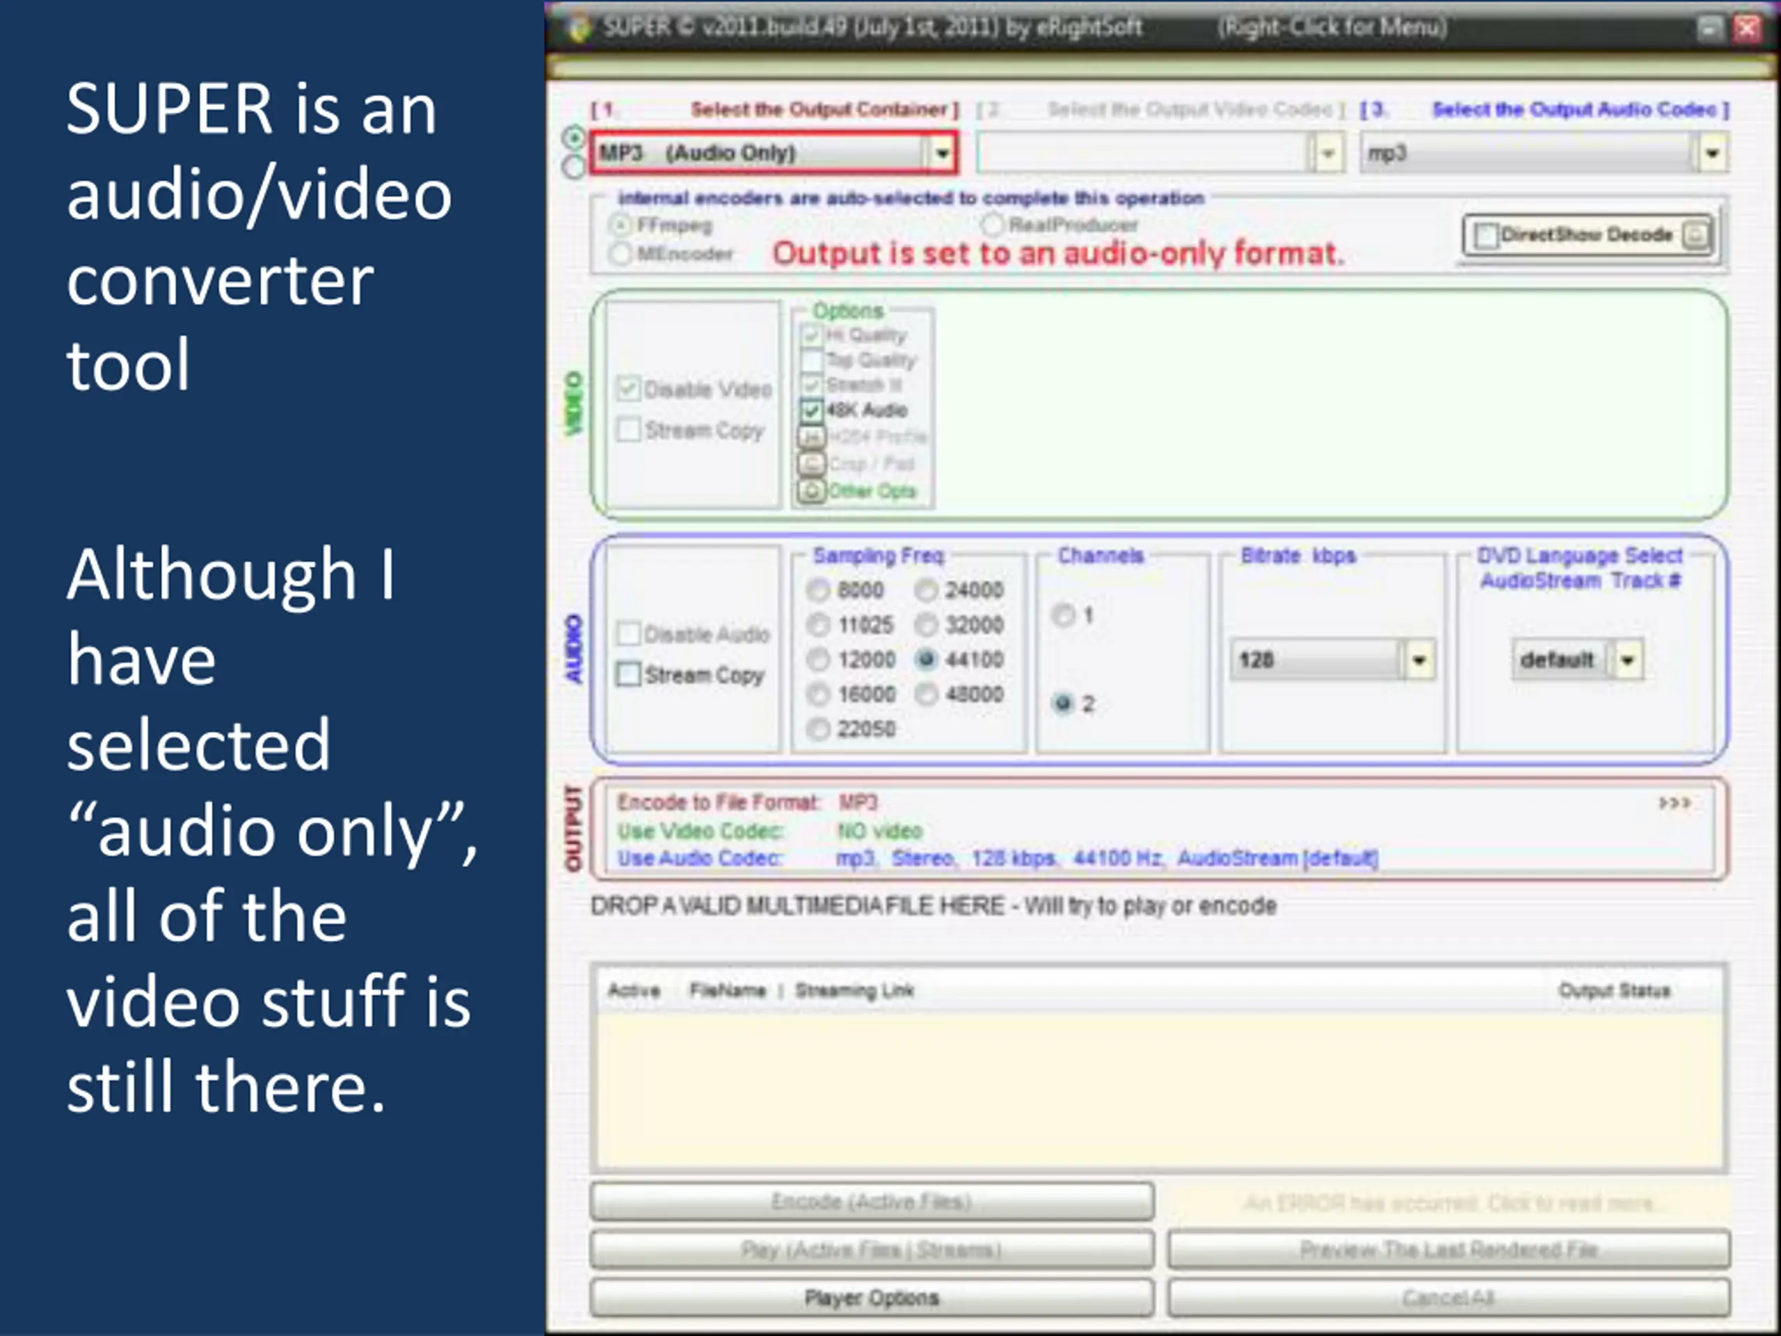Click the 'An ERROR has occurred' message
The height and width of the screenshot is (1336, 1781).
pos(1448,1203)
